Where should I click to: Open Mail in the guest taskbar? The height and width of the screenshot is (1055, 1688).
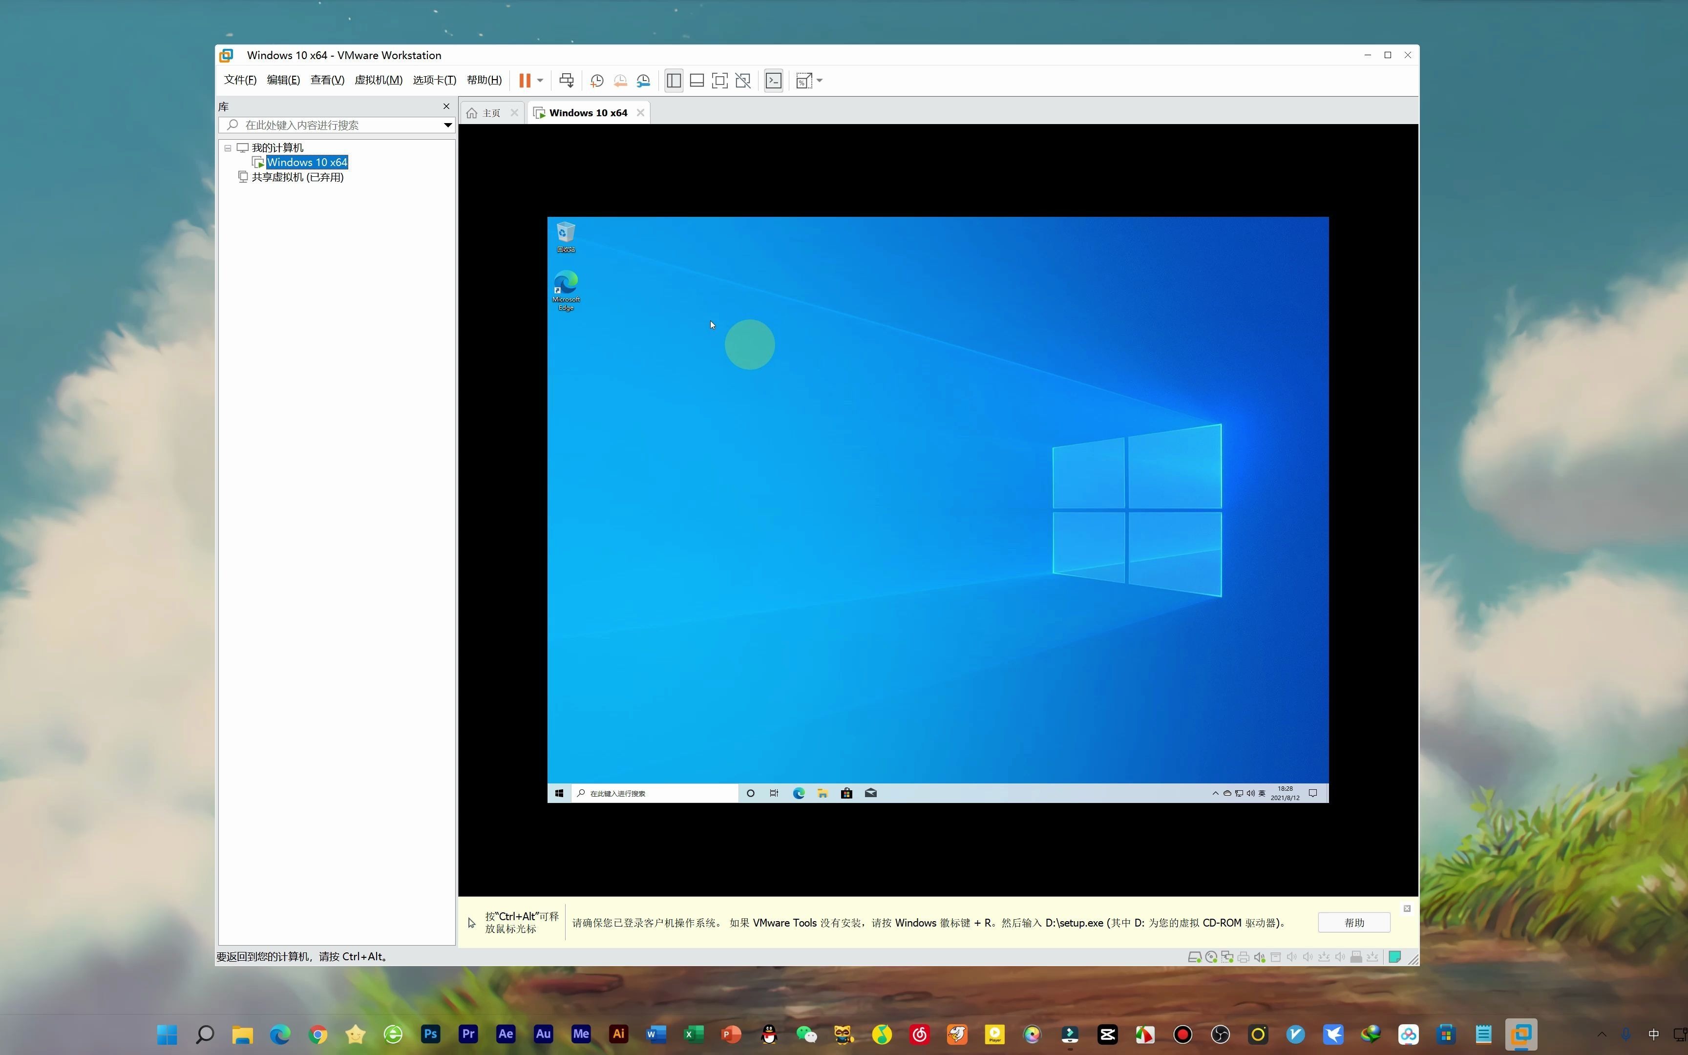[870, 793]
